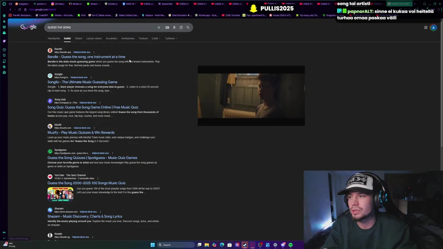This screenshot has height=249, width=443.
Task: Open options menu for Muzify result
Action: [94, 128]
